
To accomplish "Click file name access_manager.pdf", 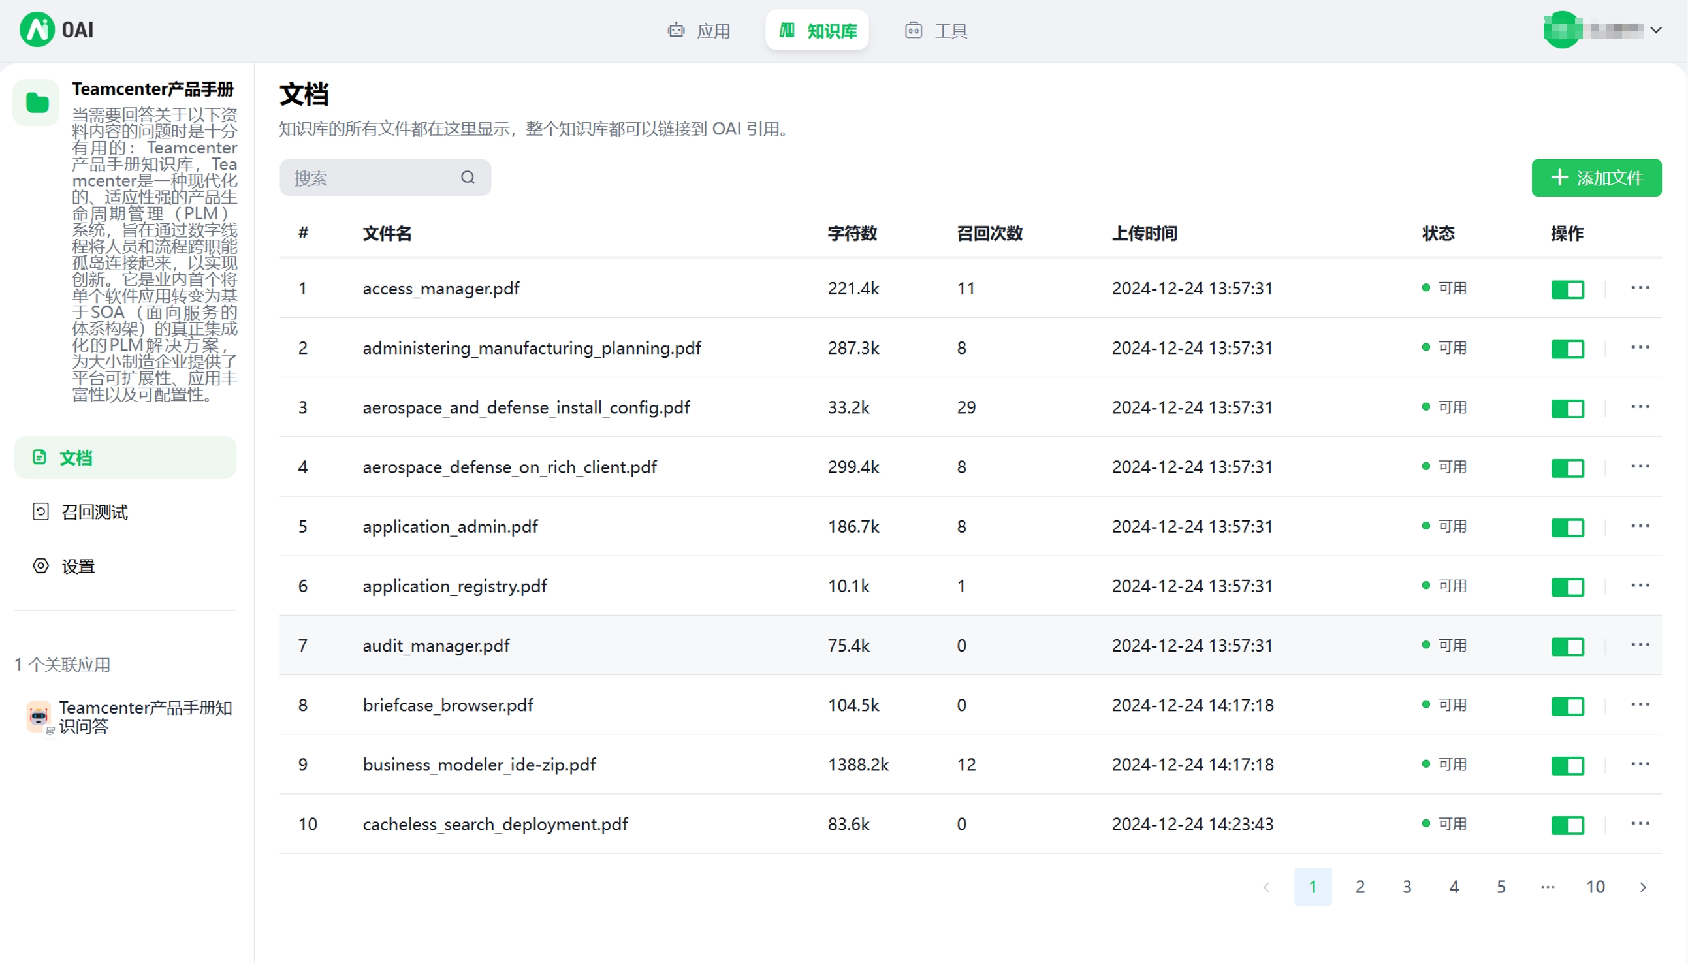I will [441, 289].
